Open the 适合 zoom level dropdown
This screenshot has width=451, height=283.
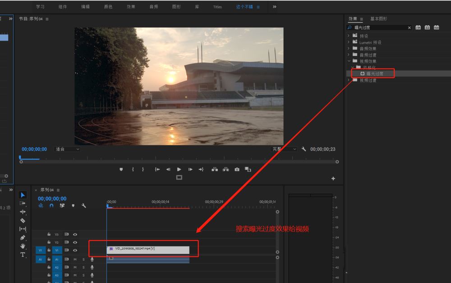tap(67, 149)
